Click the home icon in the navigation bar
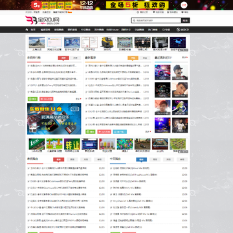The height and width of the screenshot is (233, 233). pyautogui.click(x=27, y=30)
